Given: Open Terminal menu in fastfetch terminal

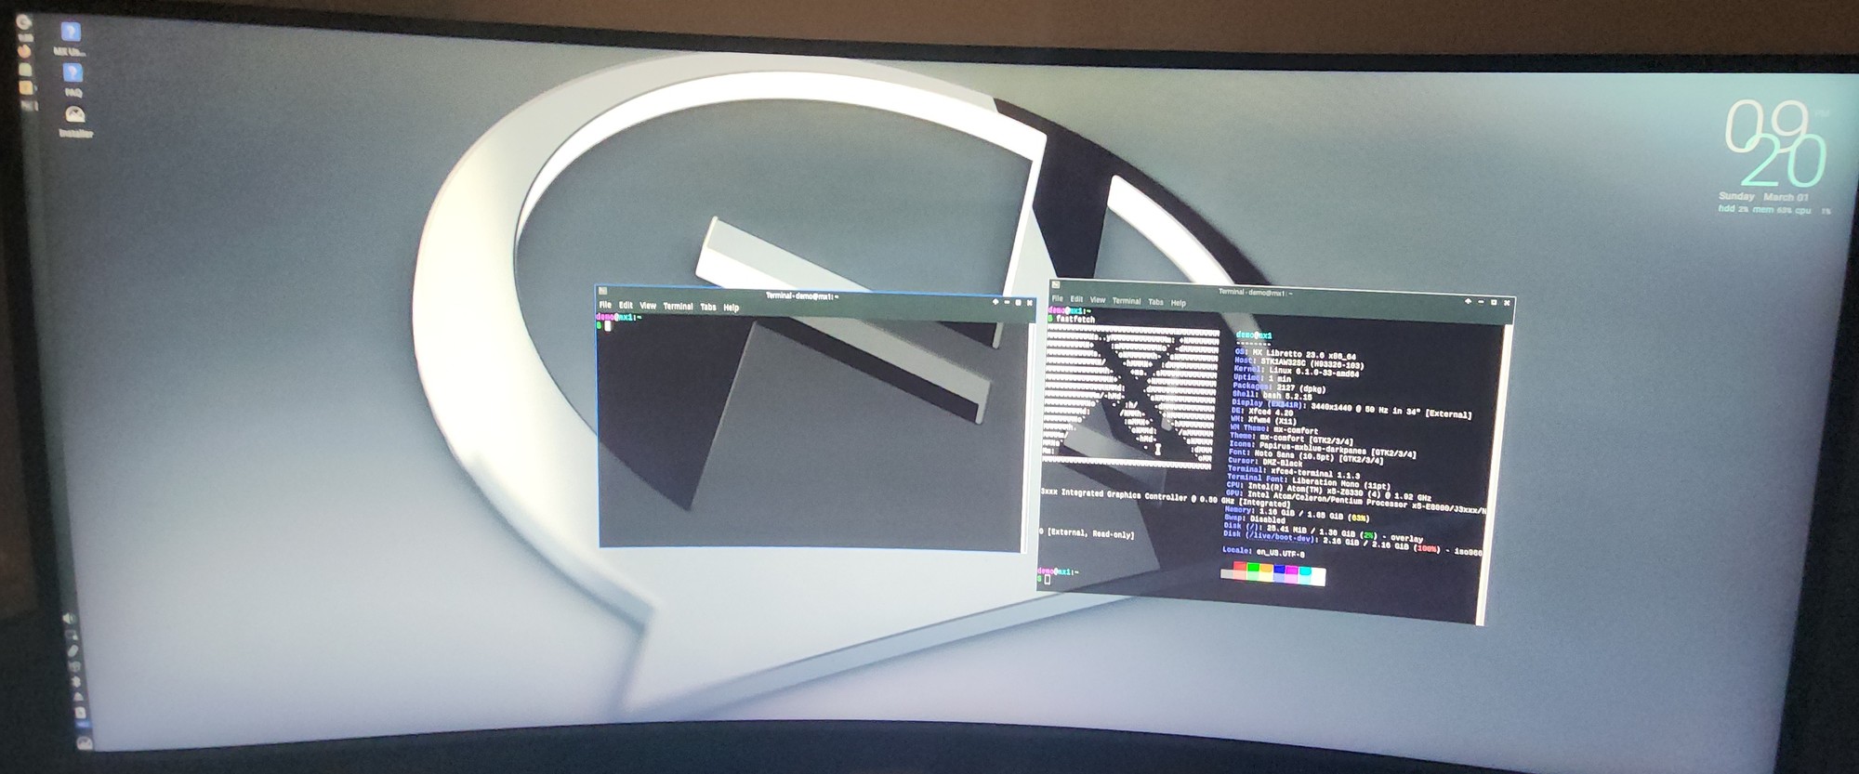Looking at the screenshot, I should coord(1127,301).
